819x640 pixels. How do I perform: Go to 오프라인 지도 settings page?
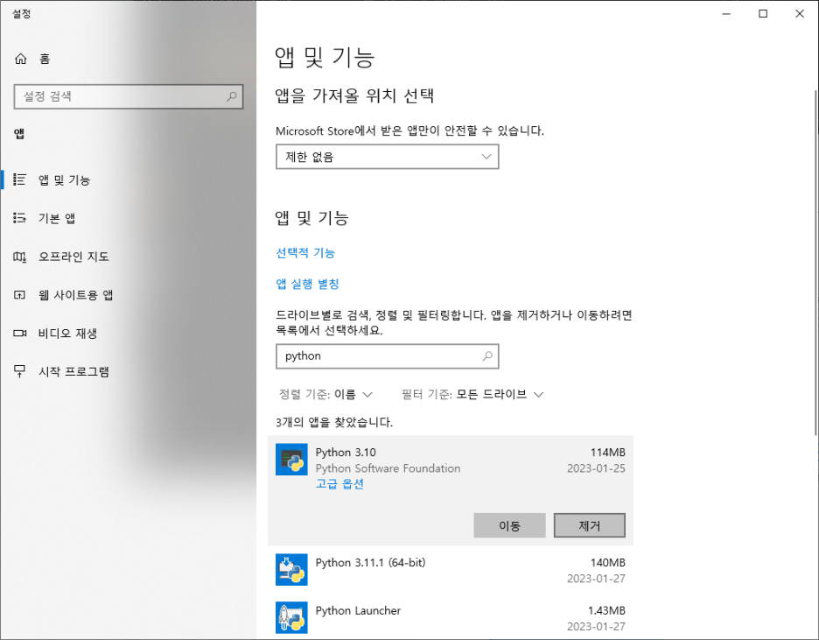128,257
